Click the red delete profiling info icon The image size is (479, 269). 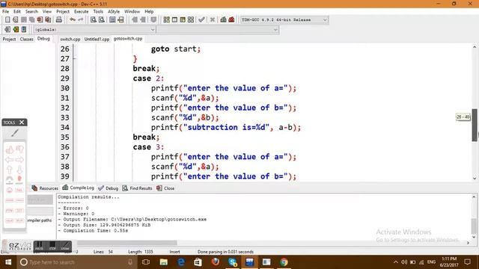coord(231,19)
